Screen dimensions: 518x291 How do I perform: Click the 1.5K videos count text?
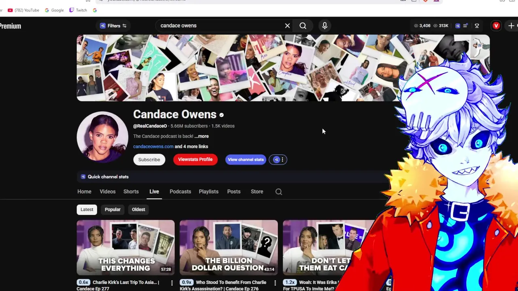click(222, 126)
